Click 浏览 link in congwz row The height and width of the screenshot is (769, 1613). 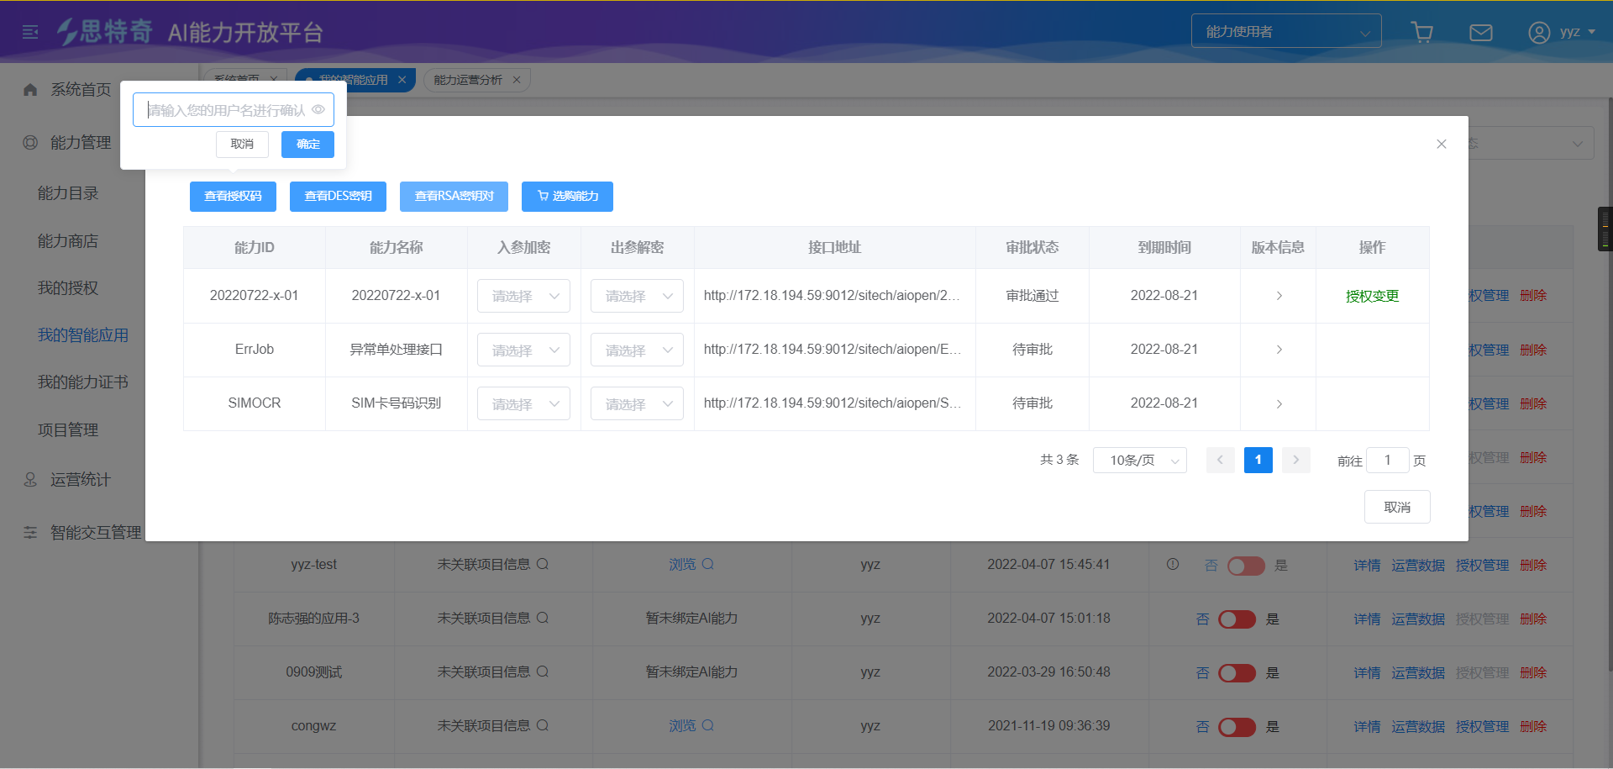682,725
